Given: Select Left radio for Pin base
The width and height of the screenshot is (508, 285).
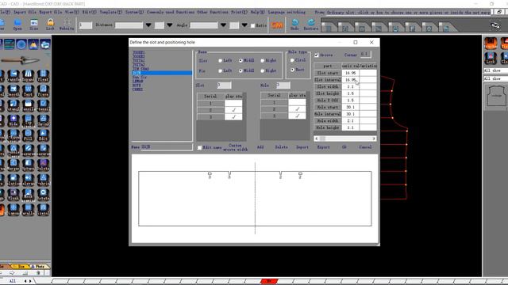Looking at the screenshot, I should point(221,70).
